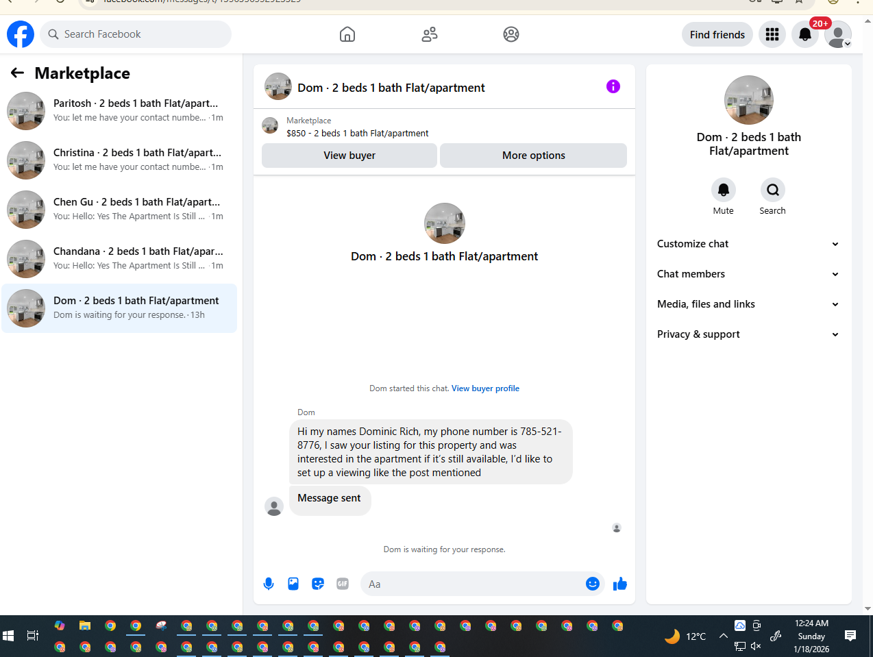Screen dimensions: 873x657
Task: Open the Chandana conversation
Action: (x=119, y=258)
